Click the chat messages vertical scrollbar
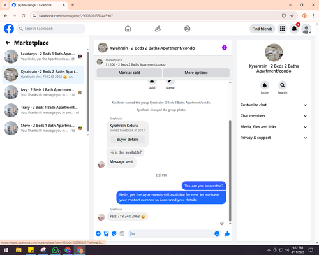Screen dimensions: 319x255 230,171
